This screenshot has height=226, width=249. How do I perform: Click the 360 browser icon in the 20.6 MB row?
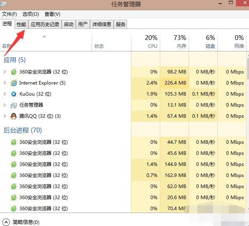(14, 198)
